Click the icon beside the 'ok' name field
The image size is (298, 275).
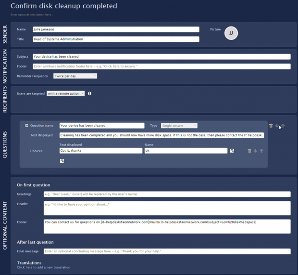coord(232,151)
